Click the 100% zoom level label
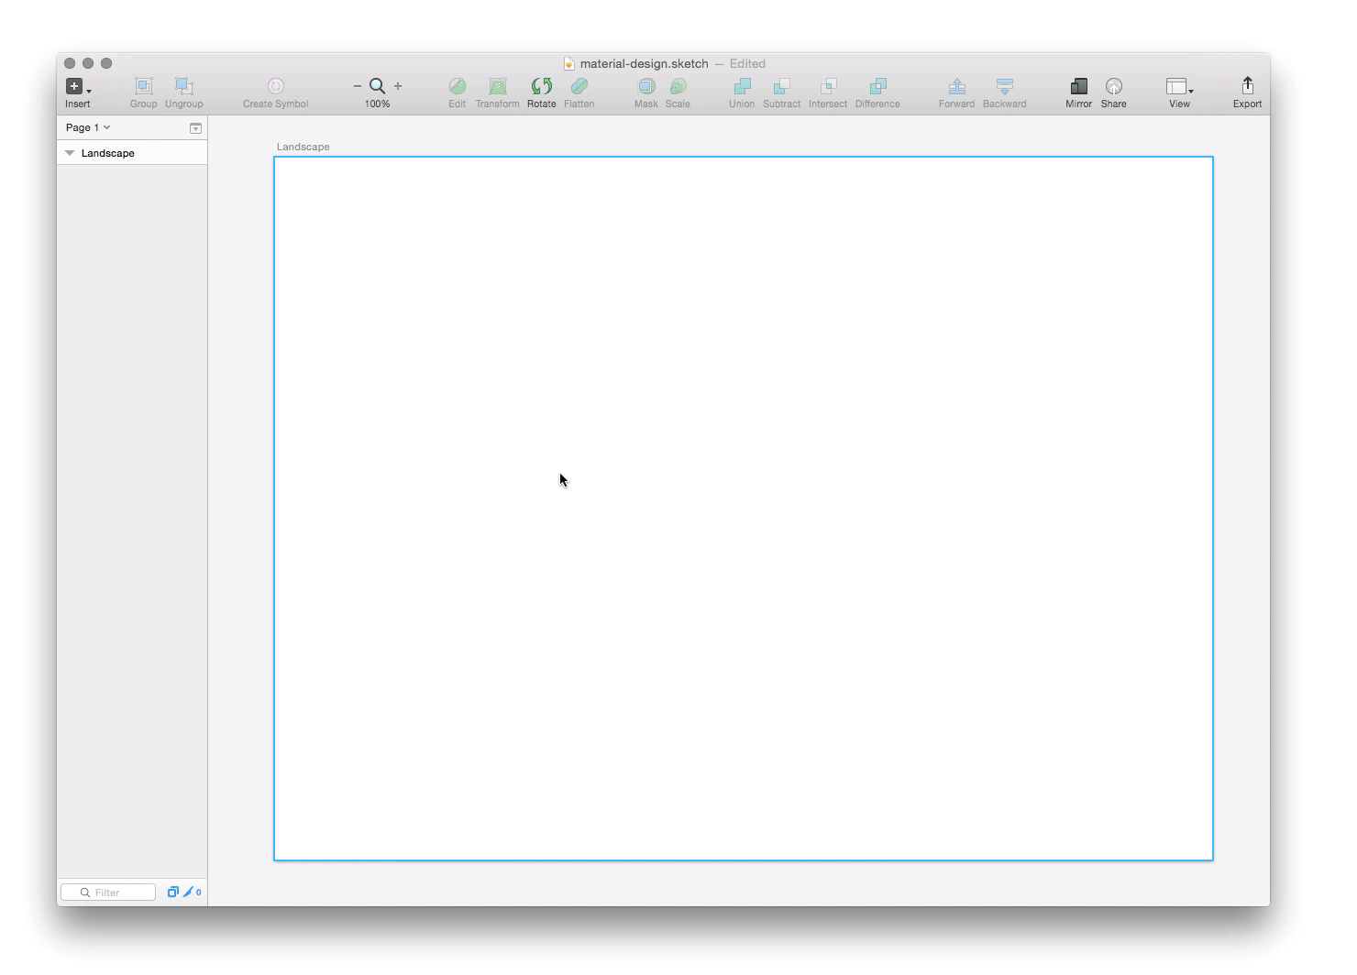The height and width of the screenshot is (975, 1357). click(x=378, y=104)
